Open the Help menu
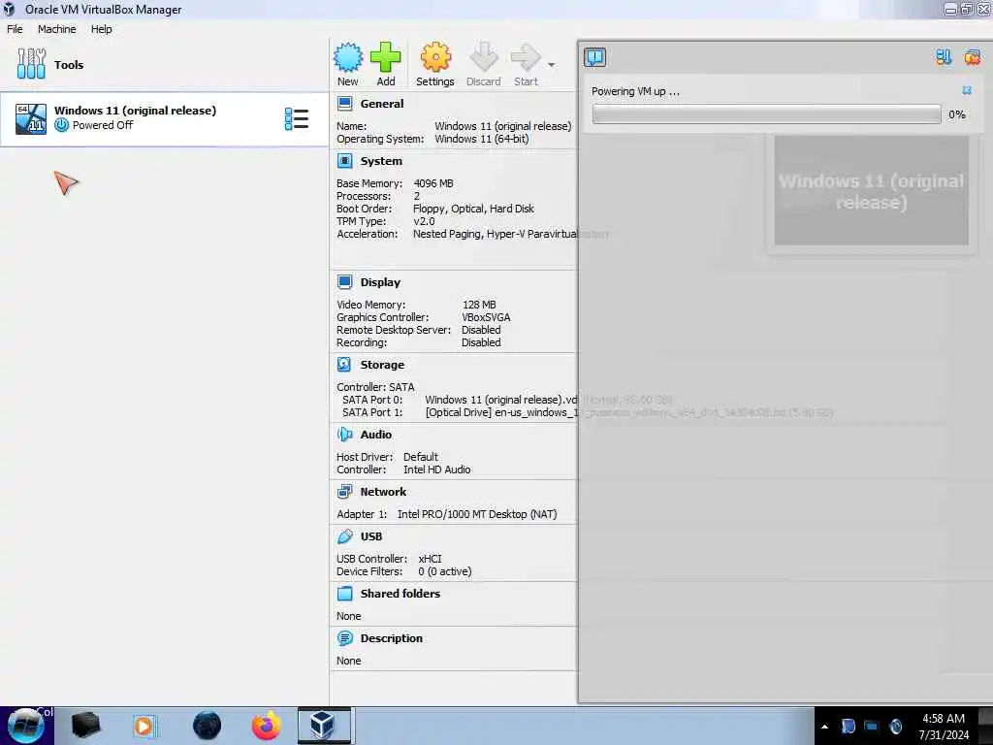The width and height of the screenshot is (993, 745). pyautogui.click(x=101, y=29)
